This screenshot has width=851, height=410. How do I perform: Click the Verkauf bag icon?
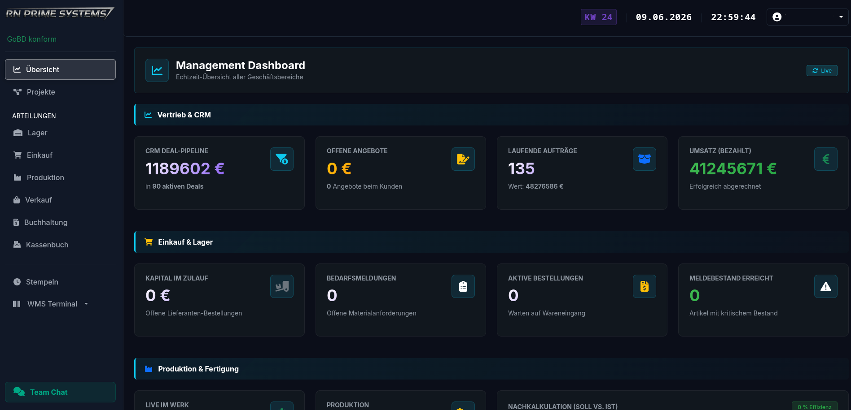(17, 200)
